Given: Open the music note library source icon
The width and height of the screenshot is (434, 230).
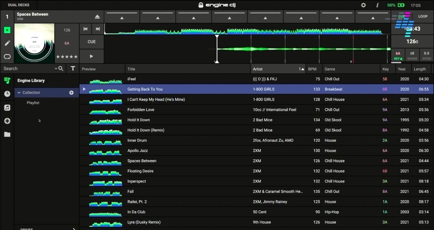Looking at the screenshot, I should tap(7, 107).
